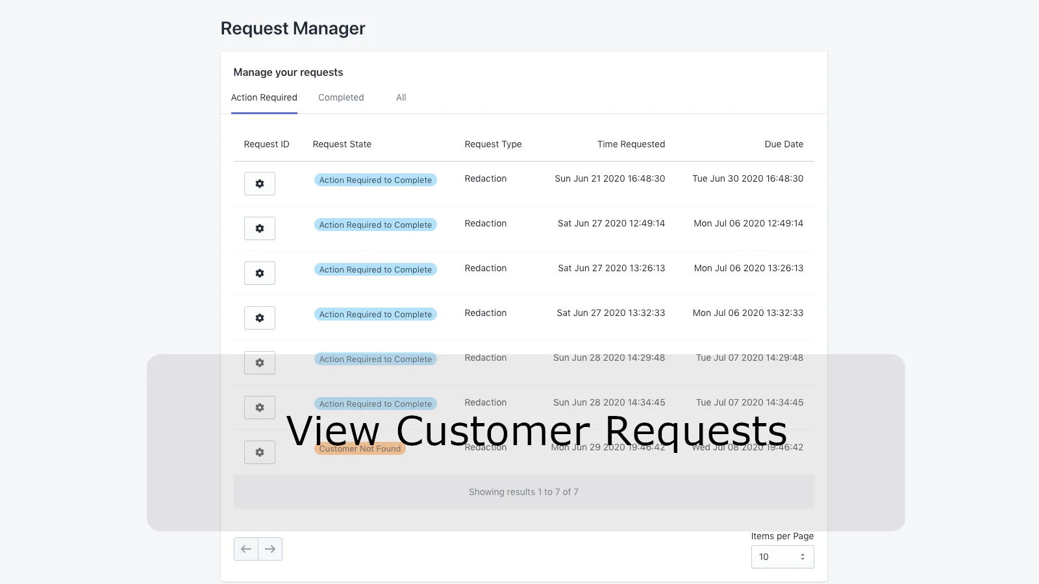Go to next page with right arrow
This screenshot has width=1039, height=584.
(270, 549)
